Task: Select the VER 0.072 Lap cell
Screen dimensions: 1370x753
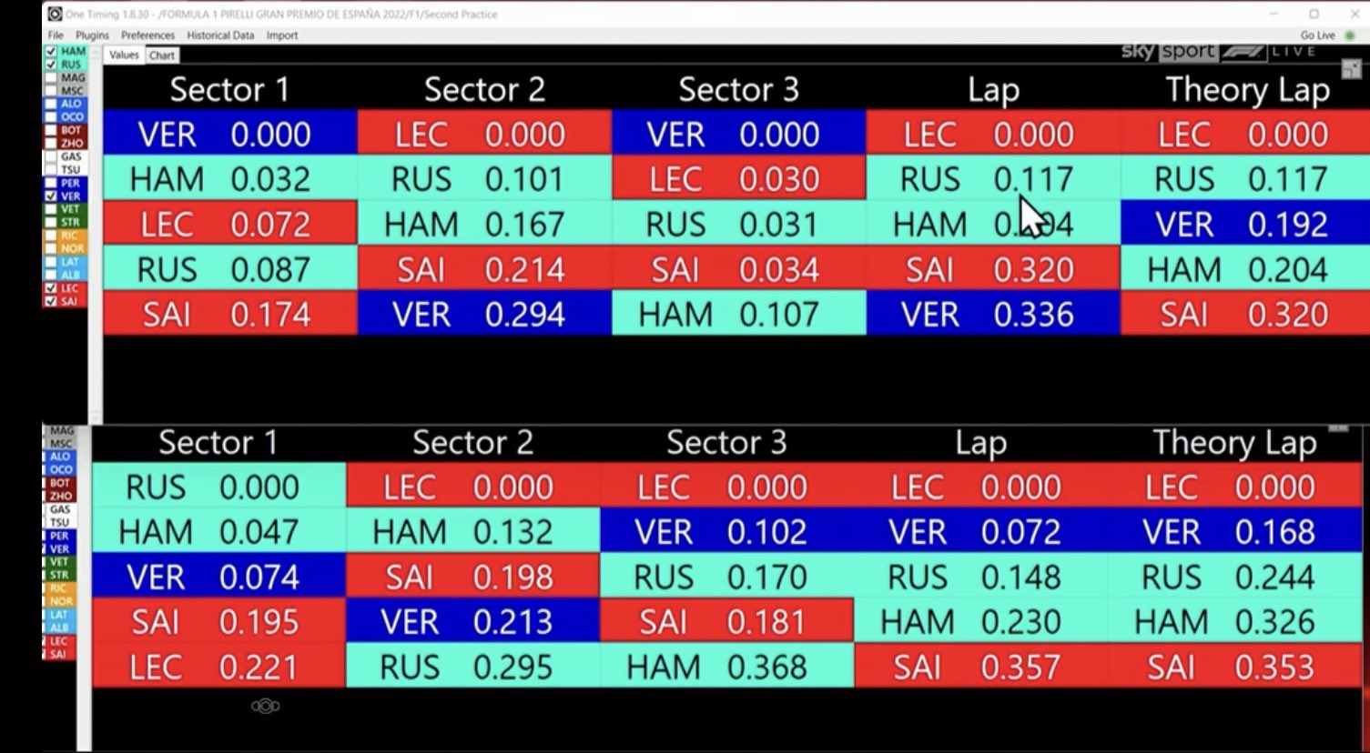Action: pos(981,532)
